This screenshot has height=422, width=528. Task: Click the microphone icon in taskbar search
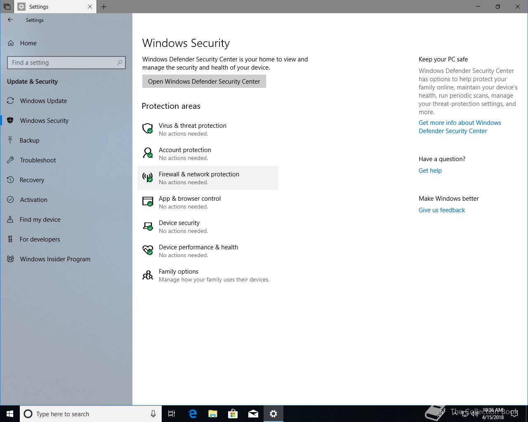[x=153, y=414]
